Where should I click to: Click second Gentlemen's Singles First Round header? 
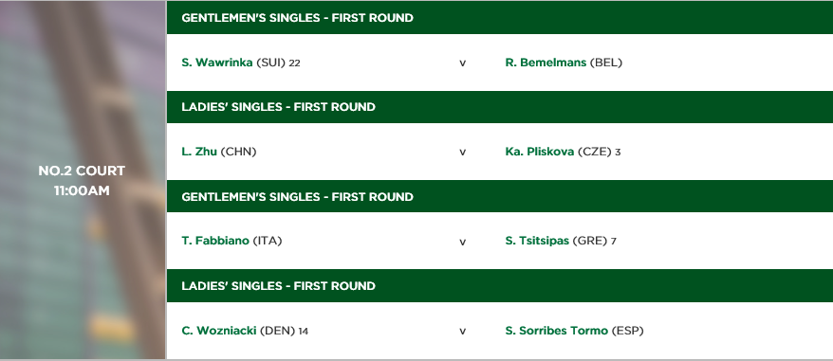pyautogui.click(x=500, y=196)
